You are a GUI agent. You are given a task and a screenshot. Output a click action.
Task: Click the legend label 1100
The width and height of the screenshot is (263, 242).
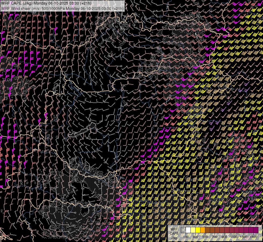tap(234, 237)
